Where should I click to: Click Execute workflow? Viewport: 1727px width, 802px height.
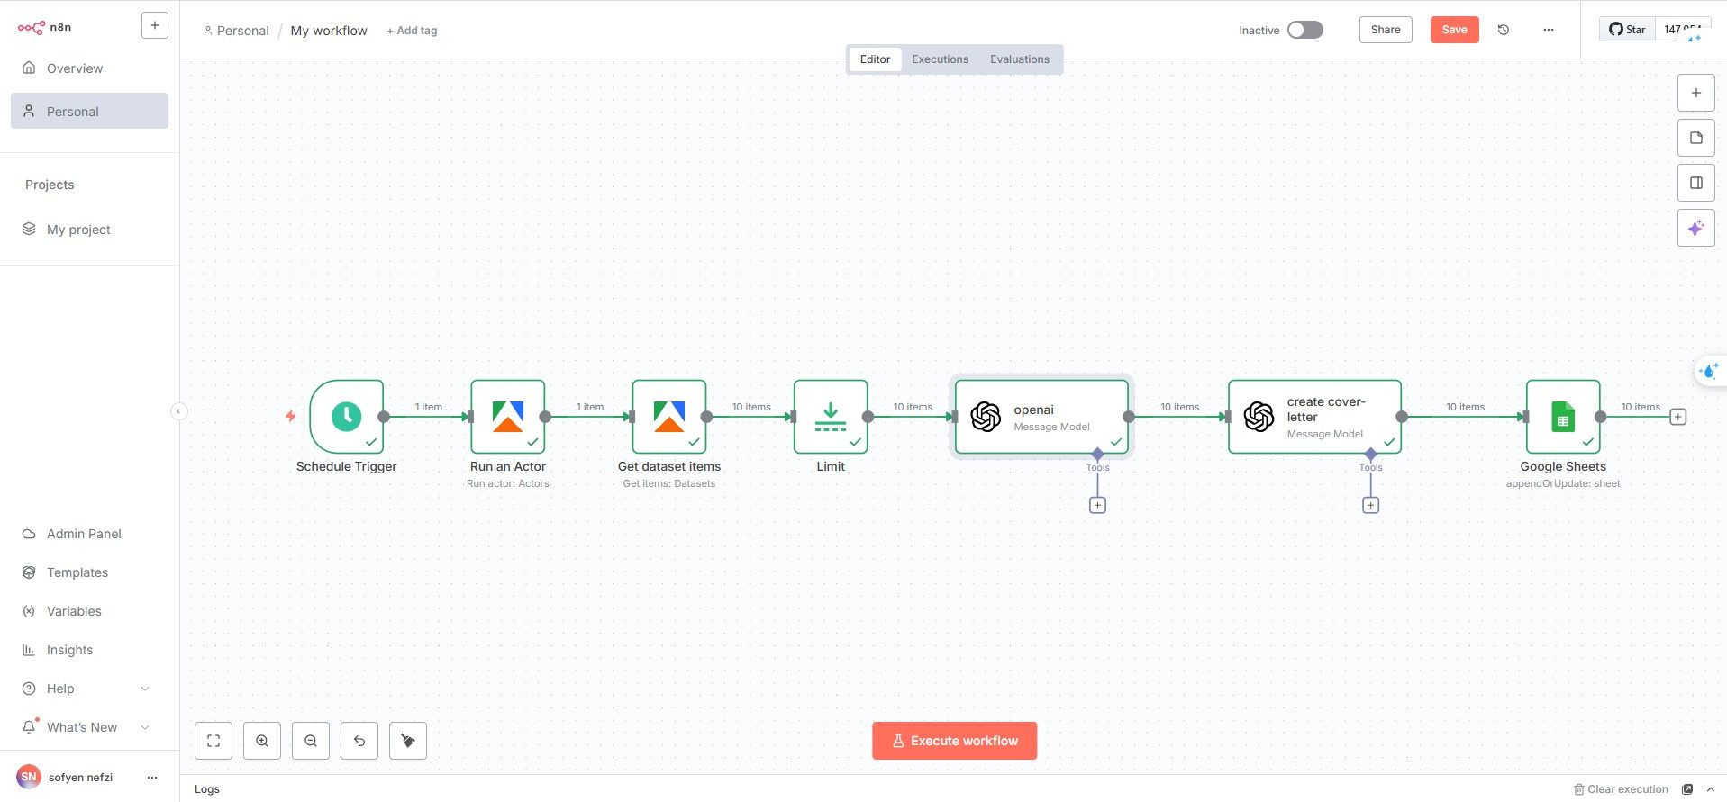point(954,741)
